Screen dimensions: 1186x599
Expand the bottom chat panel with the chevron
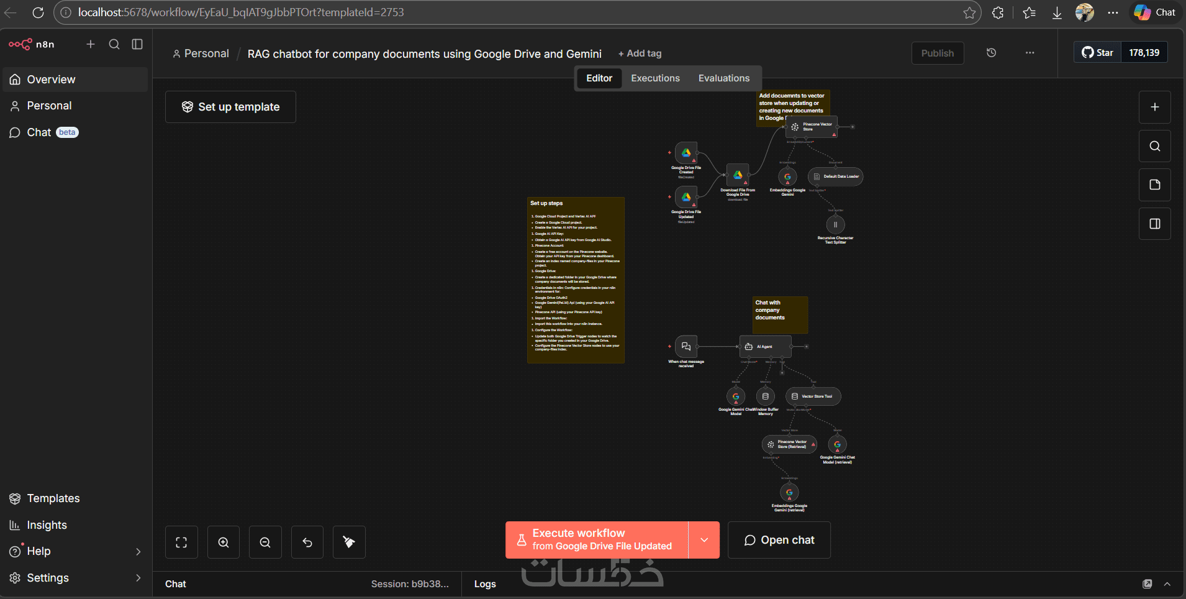(x=1167, y=584)
